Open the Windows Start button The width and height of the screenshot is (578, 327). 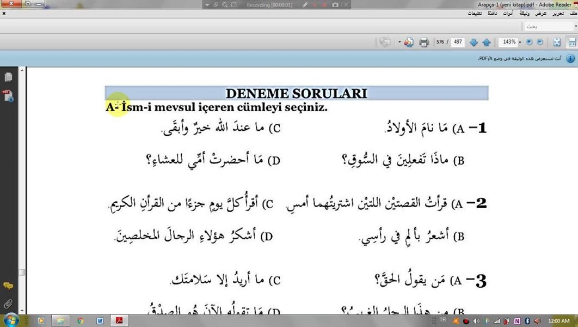11,320
